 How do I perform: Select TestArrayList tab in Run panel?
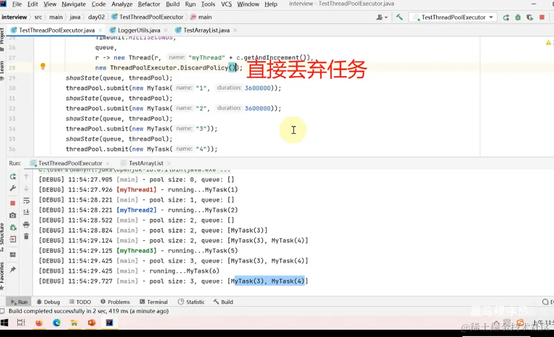pyautogui.click(x=146, y=163)
